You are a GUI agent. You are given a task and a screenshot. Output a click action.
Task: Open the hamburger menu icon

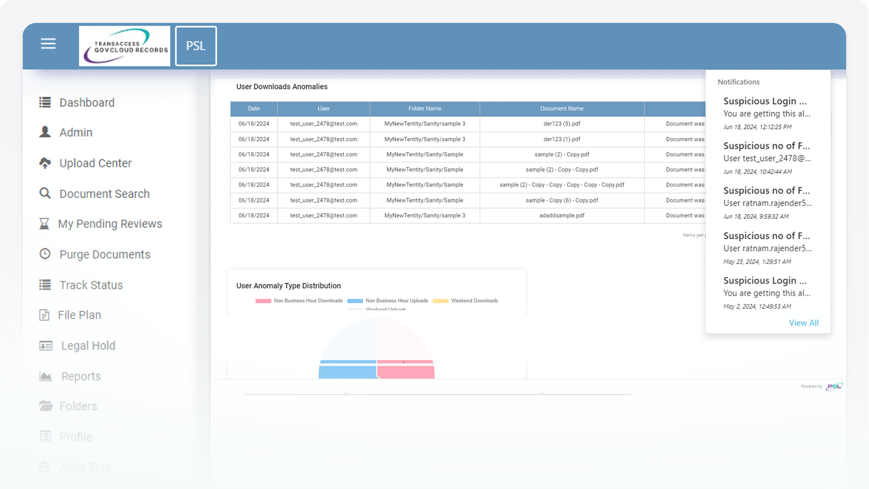tap(48, 43)
